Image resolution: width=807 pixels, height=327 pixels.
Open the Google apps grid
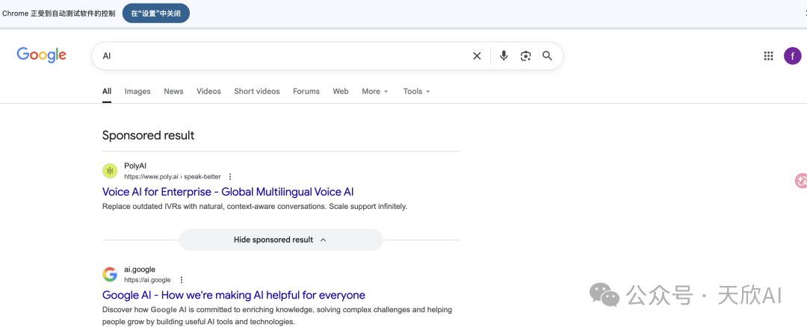(x=768, y=56)
